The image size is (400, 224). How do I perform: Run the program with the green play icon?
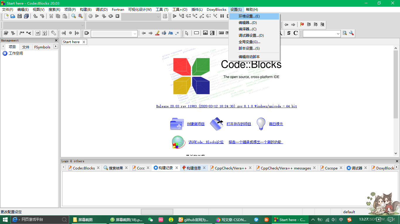tap(97, 17)
